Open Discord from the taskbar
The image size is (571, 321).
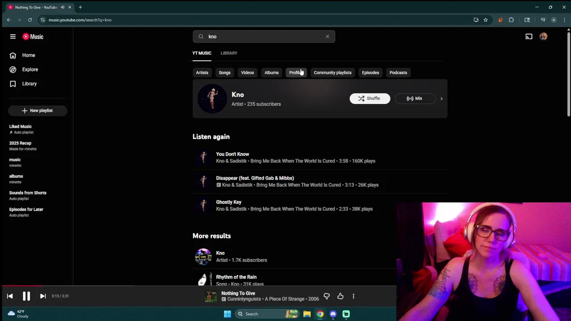[x=333, y=314]
